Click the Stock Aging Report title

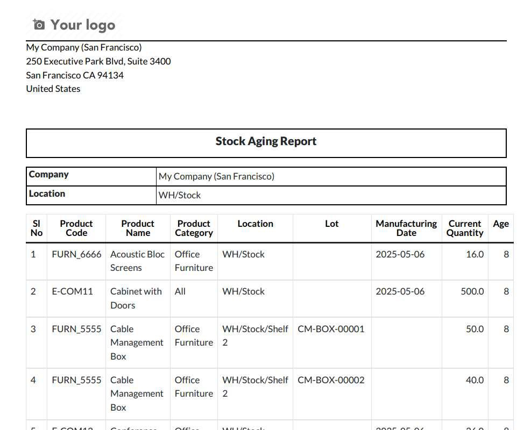266,141
